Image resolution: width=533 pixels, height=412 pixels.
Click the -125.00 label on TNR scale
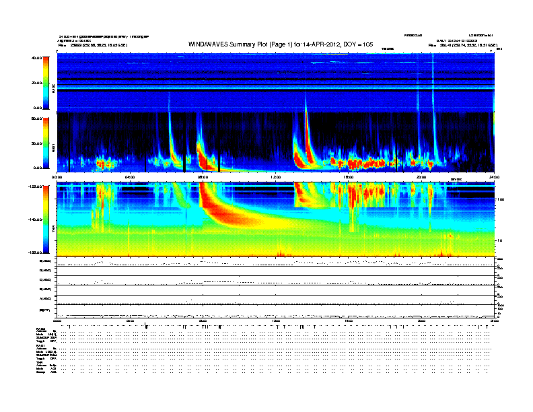point(36,186)
